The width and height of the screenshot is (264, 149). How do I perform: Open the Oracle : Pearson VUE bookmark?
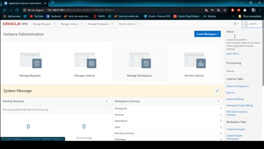tap(157, 16)
